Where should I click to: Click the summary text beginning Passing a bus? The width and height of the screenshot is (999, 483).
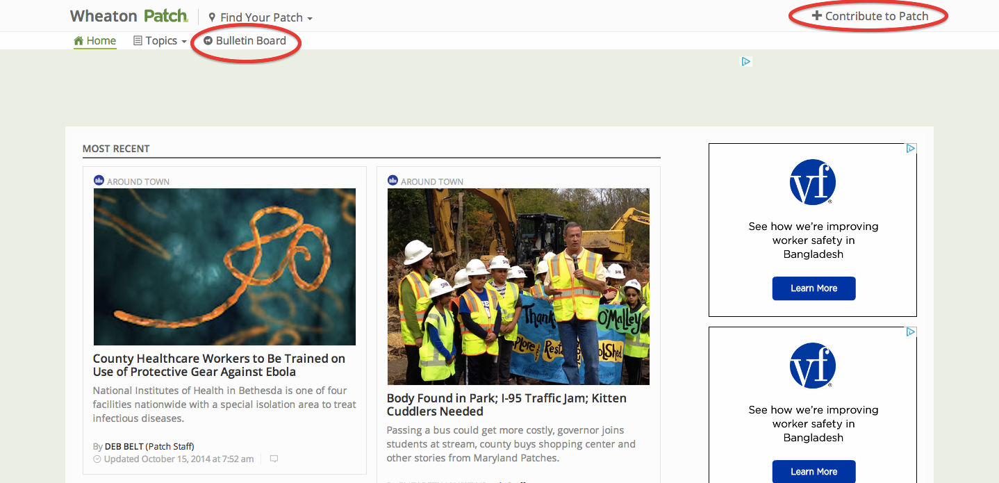(x=511, y=444)
